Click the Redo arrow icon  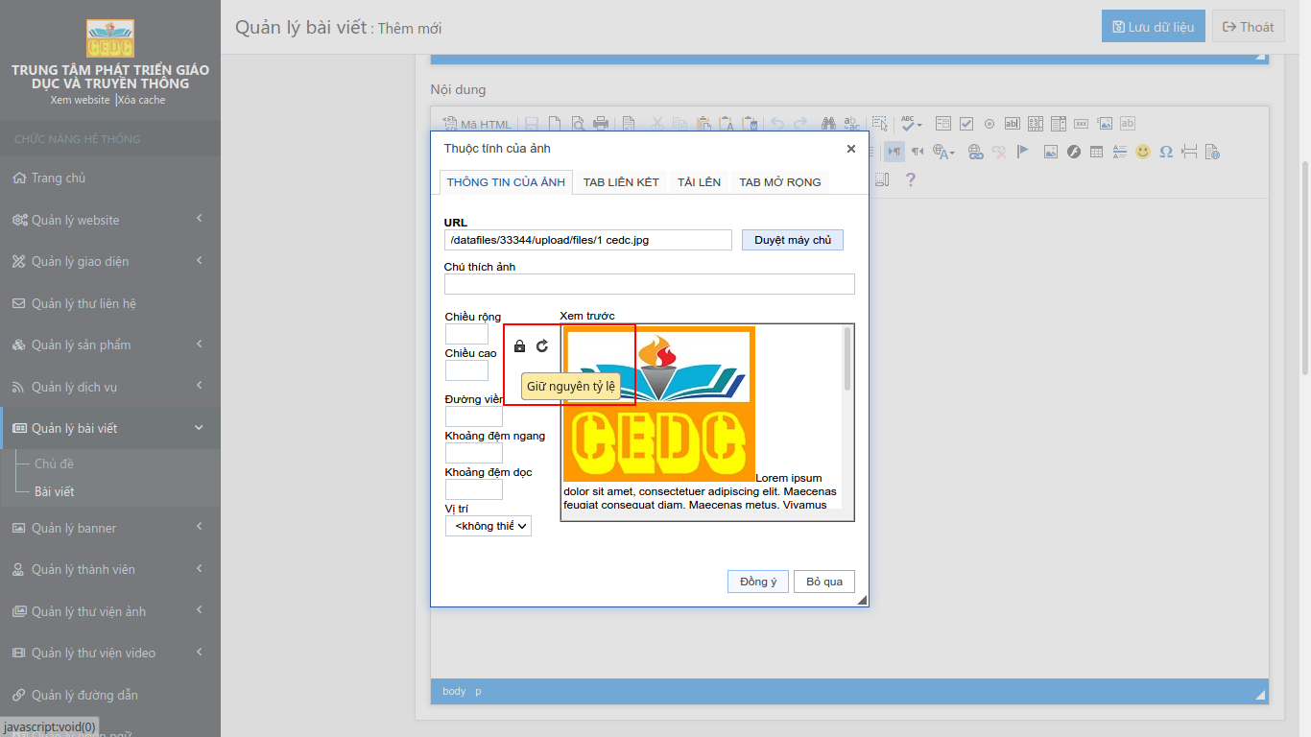click(800, 124)
